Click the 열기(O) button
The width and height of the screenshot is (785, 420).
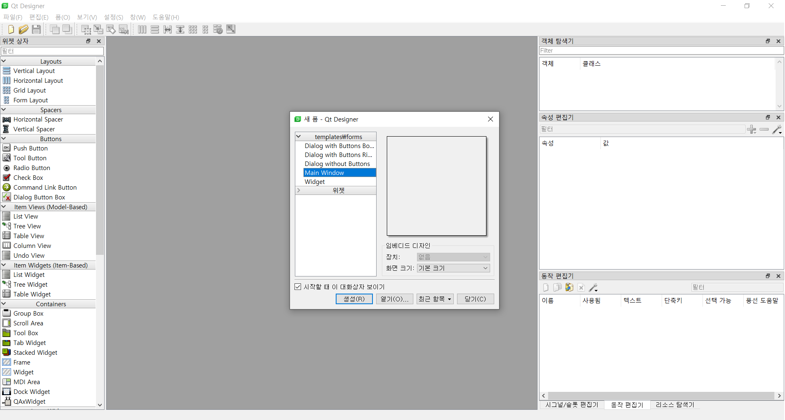point(394,299)
